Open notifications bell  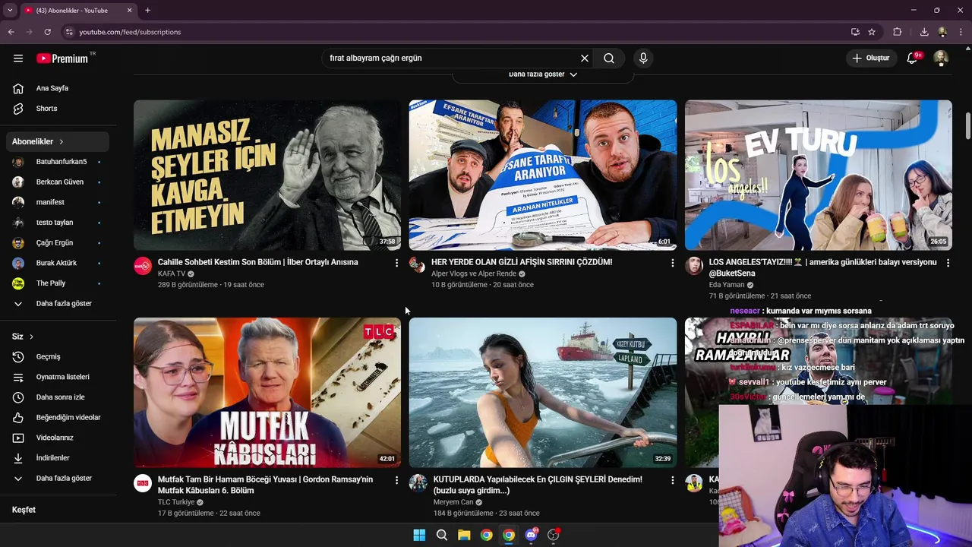click(x=912, y=58)
